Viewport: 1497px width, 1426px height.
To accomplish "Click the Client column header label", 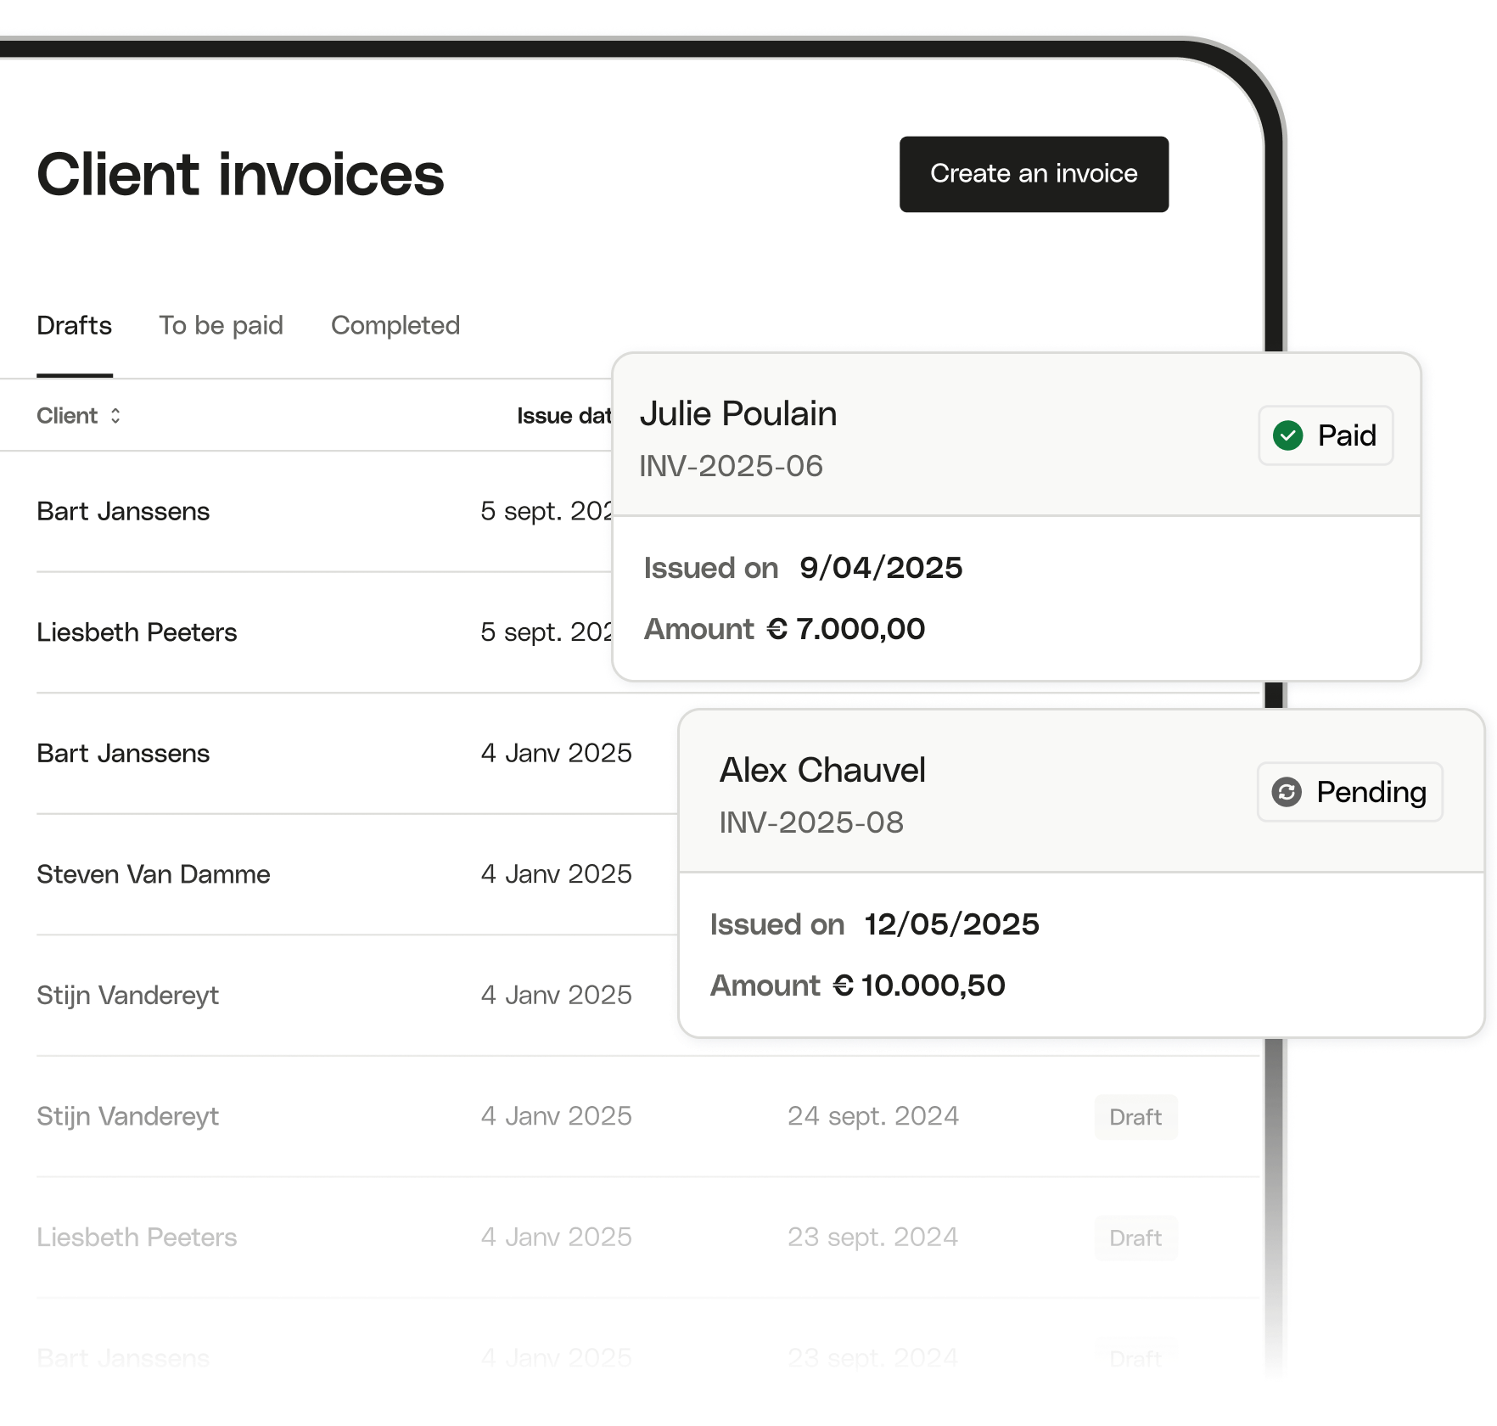I will 67,416.
